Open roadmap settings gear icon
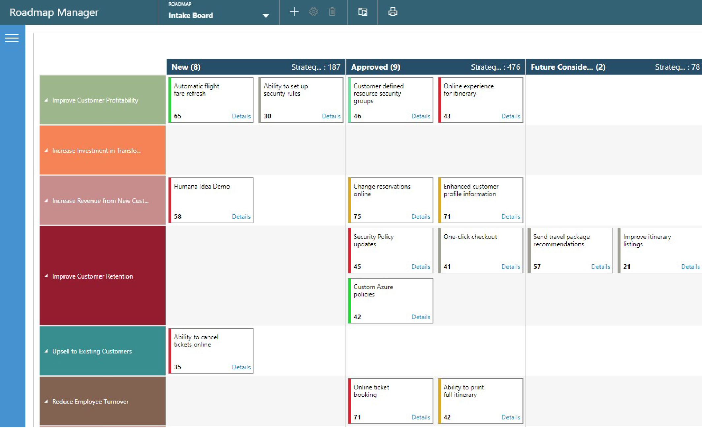702x428 pixels. (313, 12)
